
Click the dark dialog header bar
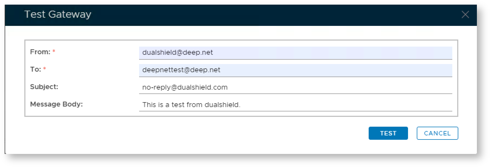coord(246,15)
